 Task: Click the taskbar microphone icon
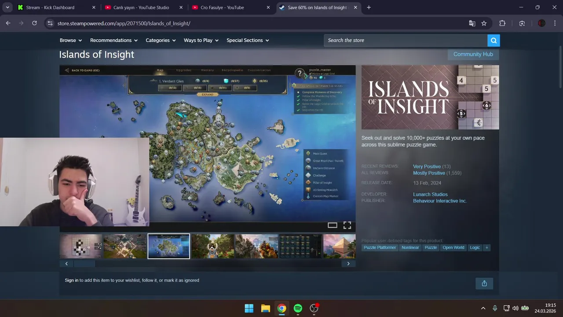pyautogui.click(x=495, y=308)
